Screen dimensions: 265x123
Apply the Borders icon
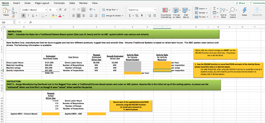(42, 16)
